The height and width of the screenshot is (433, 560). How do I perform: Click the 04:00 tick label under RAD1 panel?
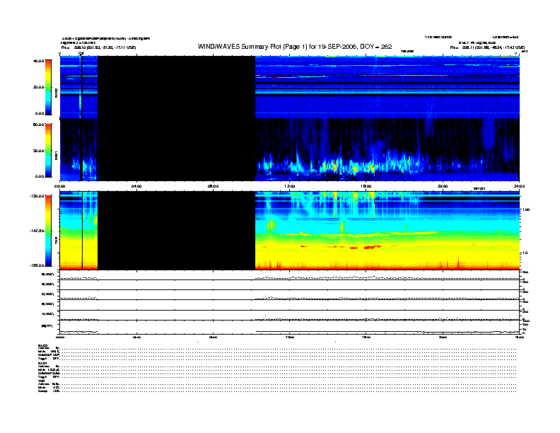[136, 186]
